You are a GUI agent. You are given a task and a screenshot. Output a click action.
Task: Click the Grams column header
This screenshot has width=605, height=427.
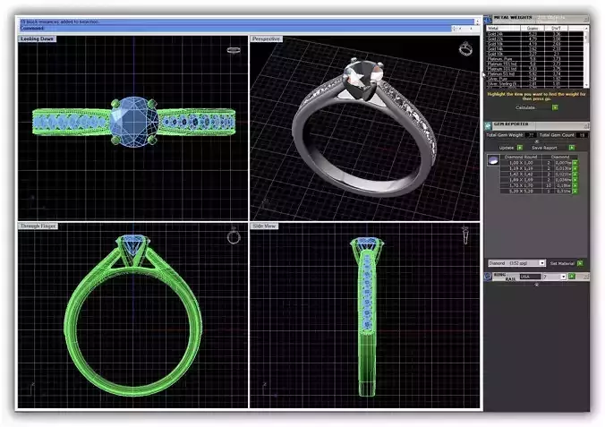pyautogui.click(x=533, y=28)
